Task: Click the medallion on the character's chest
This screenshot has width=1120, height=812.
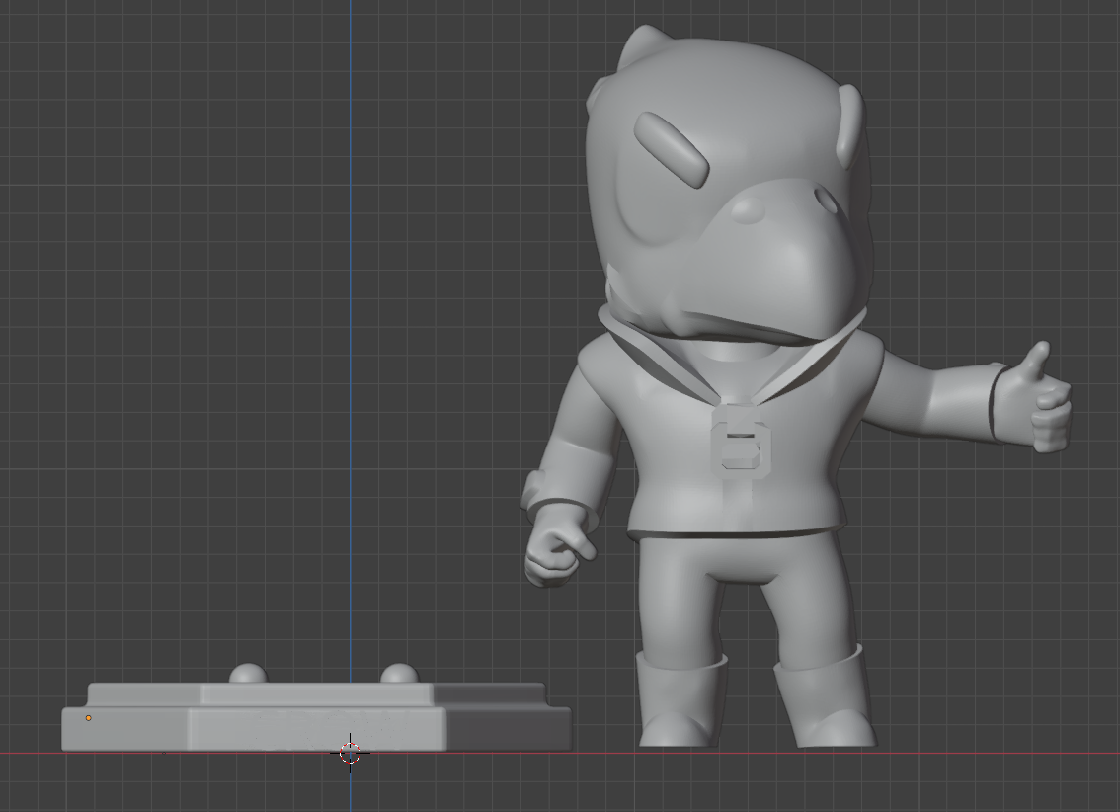Action: (742, 442)
